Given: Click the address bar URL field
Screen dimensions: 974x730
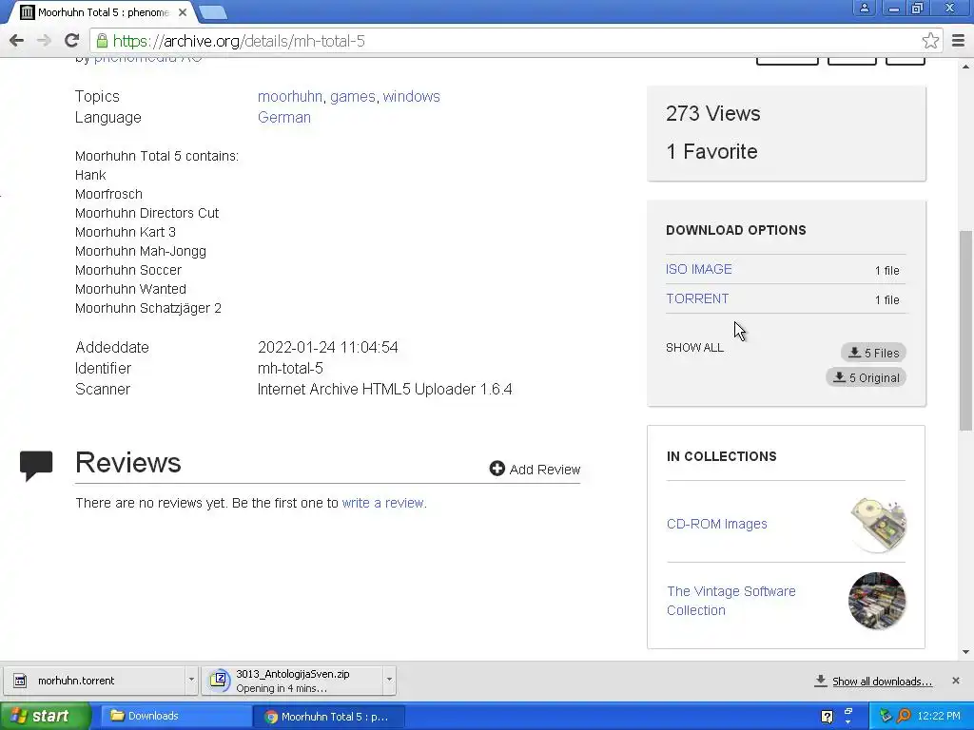Looking at the screenshot, I should [516, 41].
